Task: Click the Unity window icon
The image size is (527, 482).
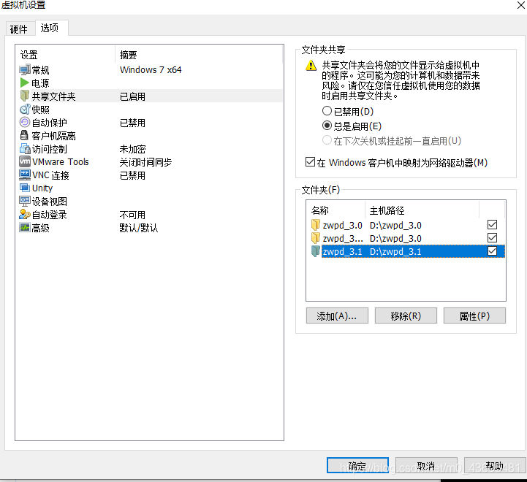Action: 25,188
